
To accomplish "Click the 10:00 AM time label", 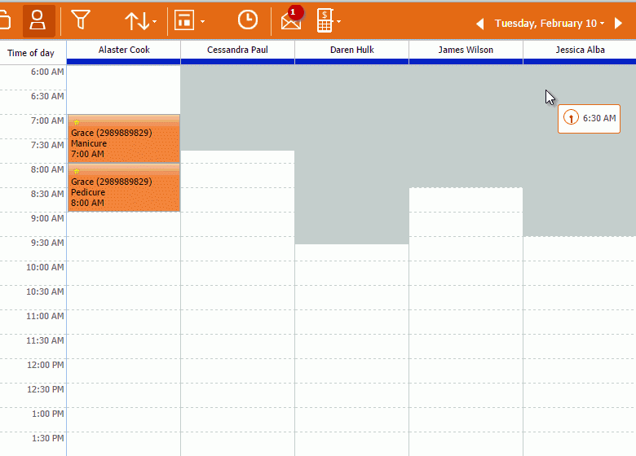I will point(45,267).
